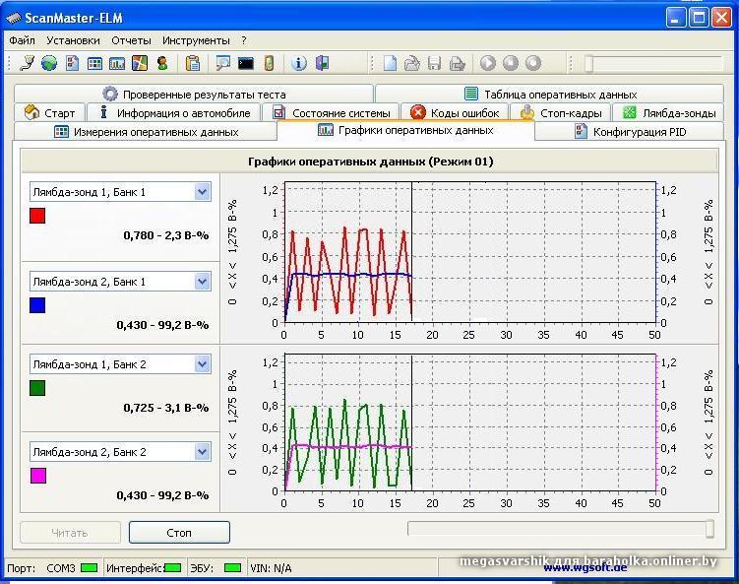Viewport: 739px width, 584px height.
Task: Switch to Стоп-кадры tab
Action: 561,112
